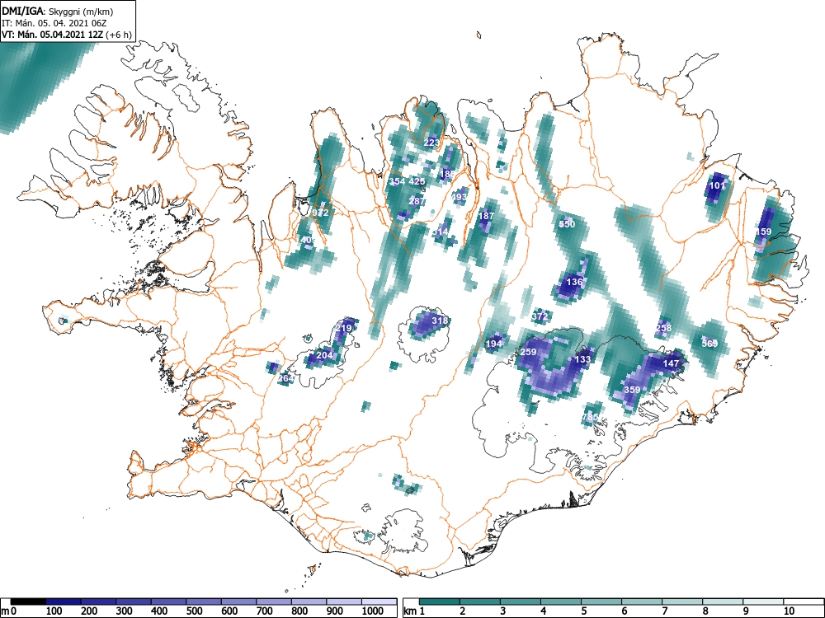
Task: Click the map value 372
Action: coord(540,316)
